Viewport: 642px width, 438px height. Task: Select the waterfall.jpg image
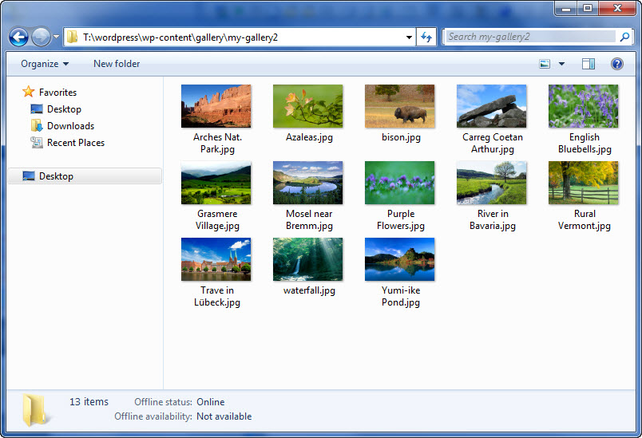[x=308, y=260]
